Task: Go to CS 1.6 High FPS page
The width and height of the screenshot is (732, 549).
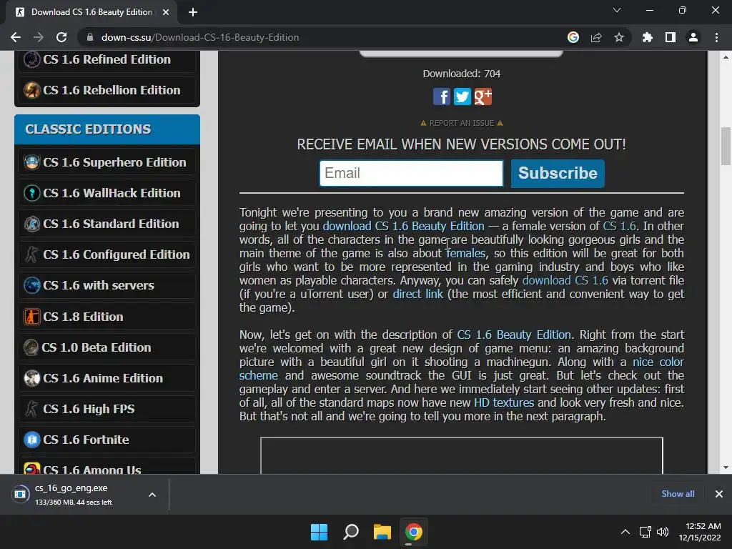Action: click(x=107, y=409)
